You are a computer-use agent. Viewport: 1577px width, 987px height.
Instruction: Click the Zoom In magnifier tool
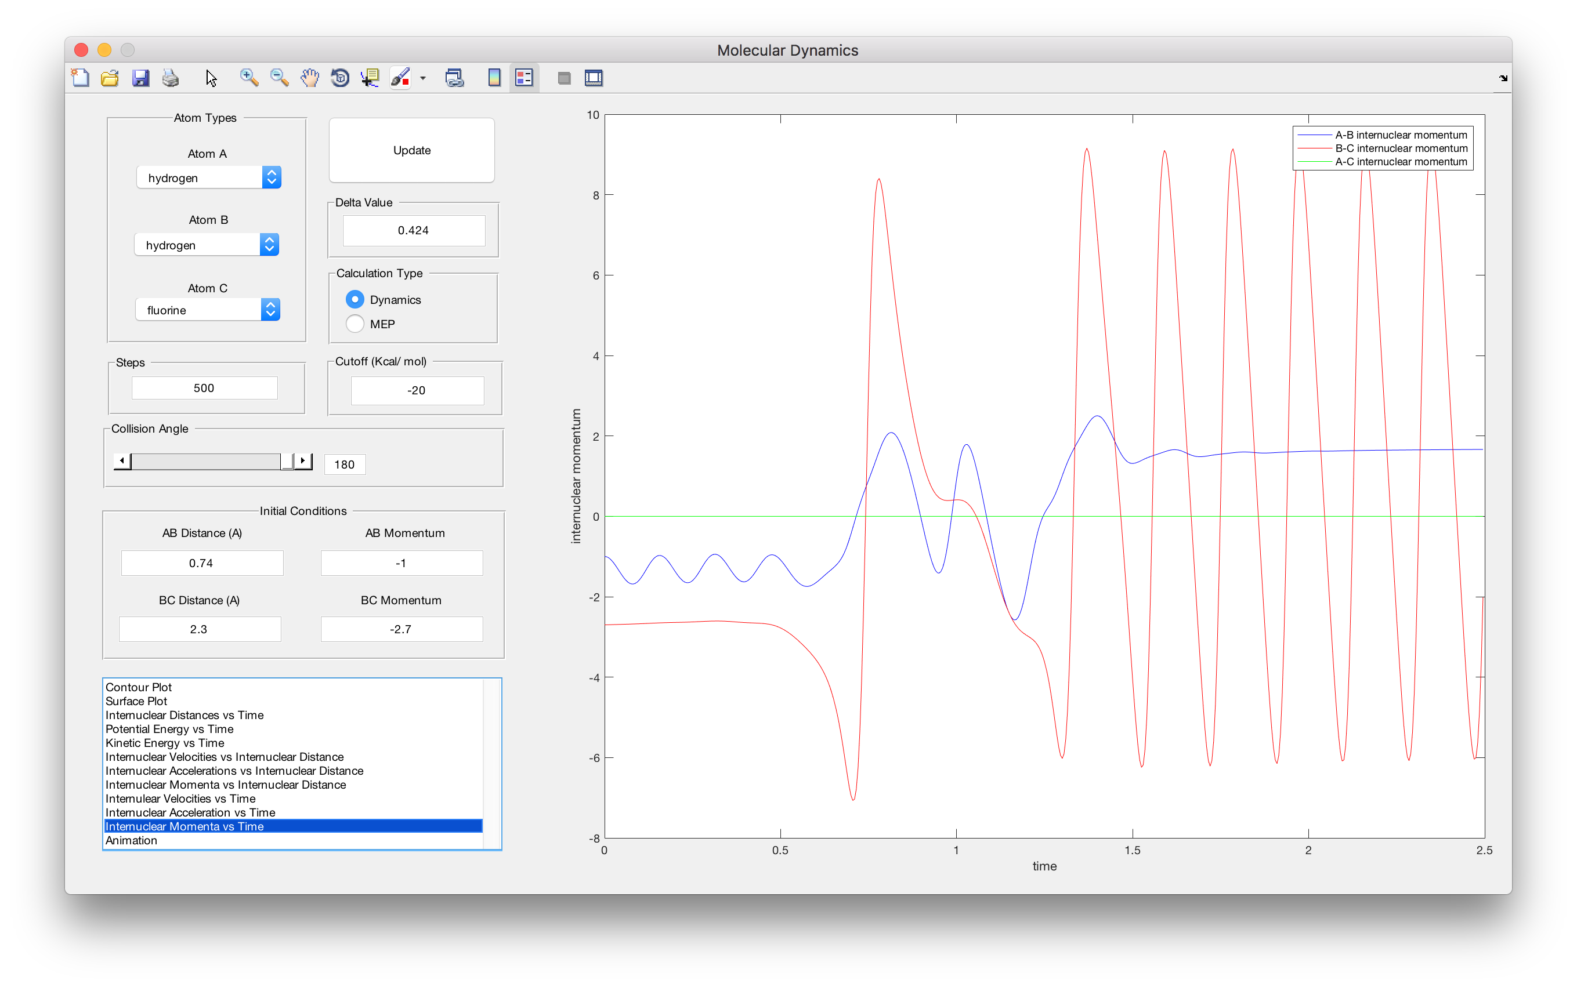click(x=248, y=78)
